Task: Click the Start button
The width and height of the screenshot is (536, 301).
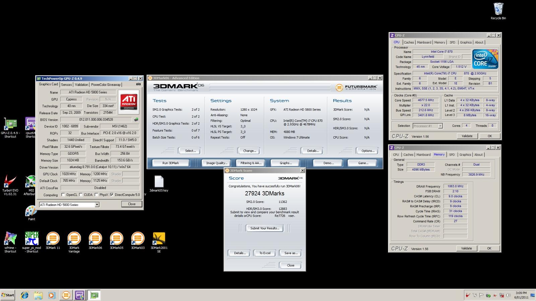Action: point(8,295)
